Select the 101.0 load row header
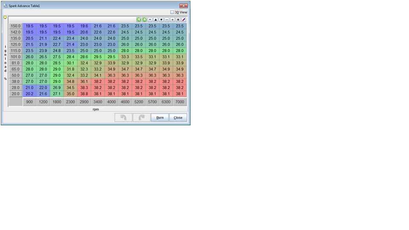409x230 pixels. click(16, 57)
